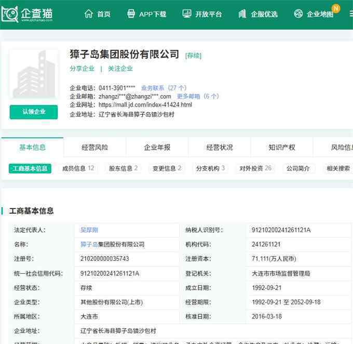The width and height of the screenshot is (353, 344).
Task: Switch to the 企业年报 tab
Action: click(x=157, y=147)
